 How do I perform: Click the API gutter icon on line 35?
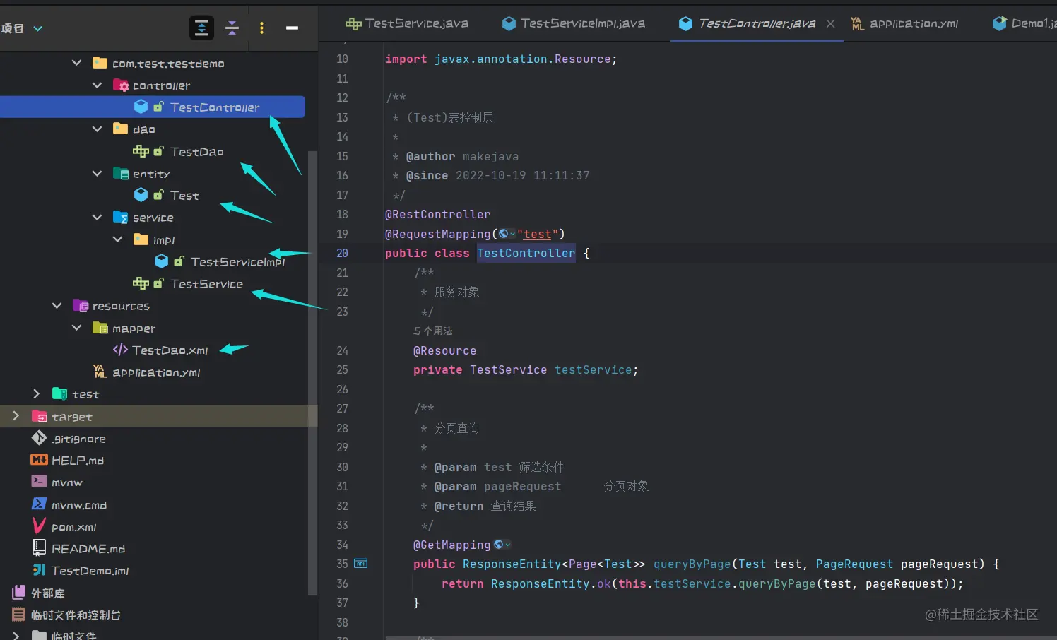pos(360,564)
